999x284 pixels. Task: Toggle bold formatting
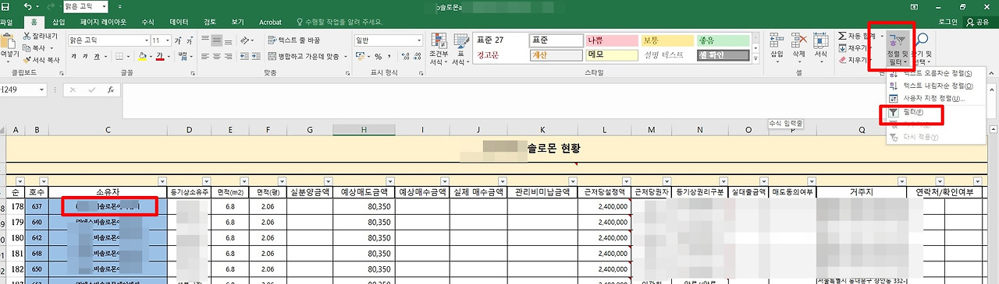coord(74,57)
